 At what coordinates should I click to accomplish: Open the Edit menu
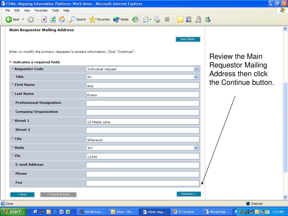[17, 10]
